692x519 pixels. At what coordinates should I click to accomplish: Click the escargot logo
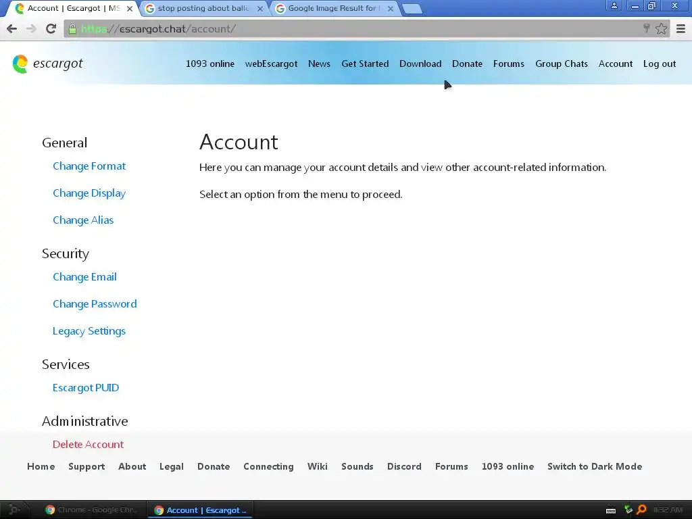tap(48, 64)
